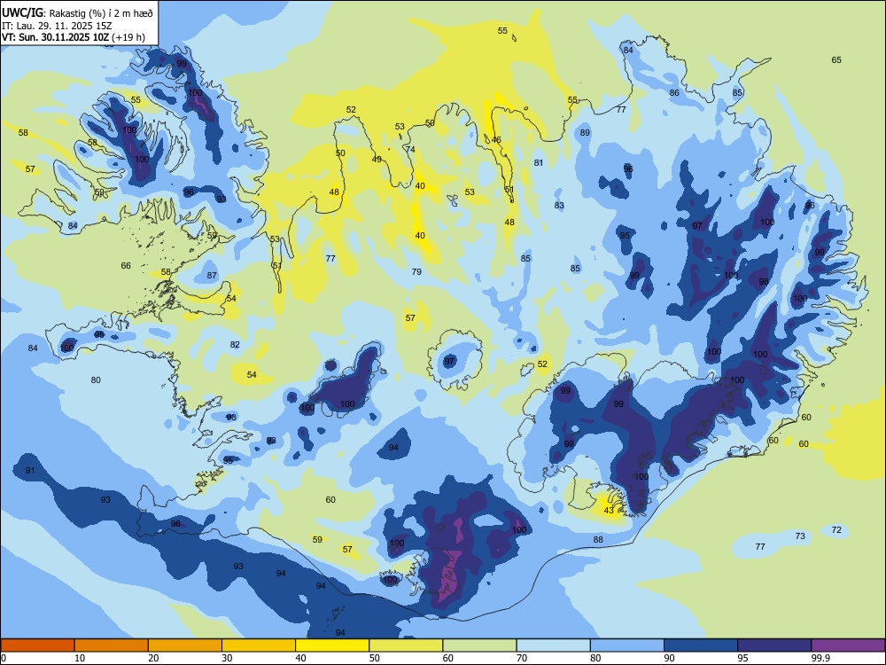
Task: Select the purple above-99.9 legend swatch
Action: 849,645
